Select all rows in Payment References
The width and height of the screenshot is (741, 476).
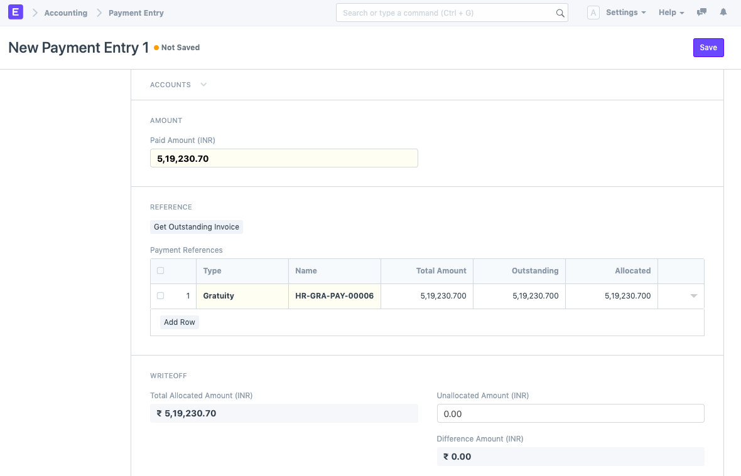point(160,270)
